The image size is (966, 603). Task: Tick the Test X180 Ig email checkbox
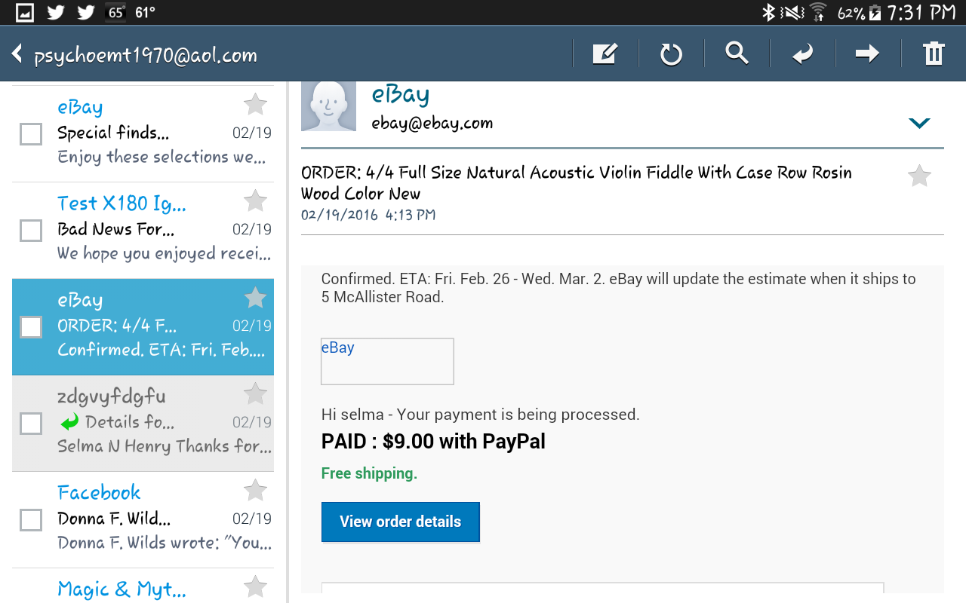pyautogui.click(x=30, y=231)
